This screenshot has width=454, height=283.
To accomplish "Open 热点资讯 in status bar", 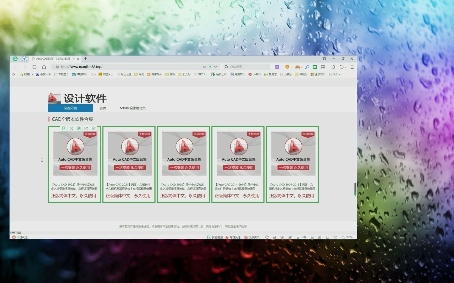I will 252,237.
